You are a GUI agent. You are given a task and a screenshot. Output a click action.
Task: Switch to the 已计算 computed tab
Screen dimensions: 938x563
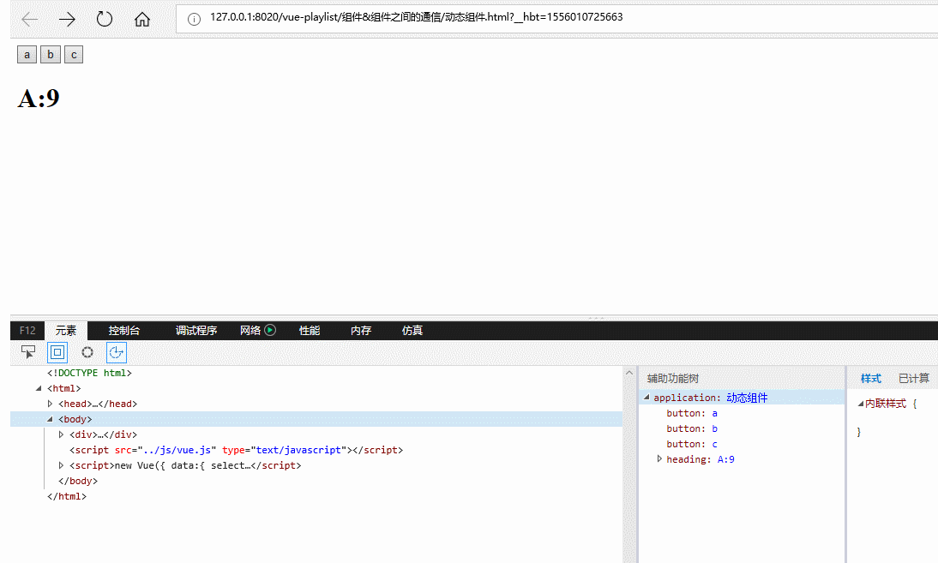[914, 378]
